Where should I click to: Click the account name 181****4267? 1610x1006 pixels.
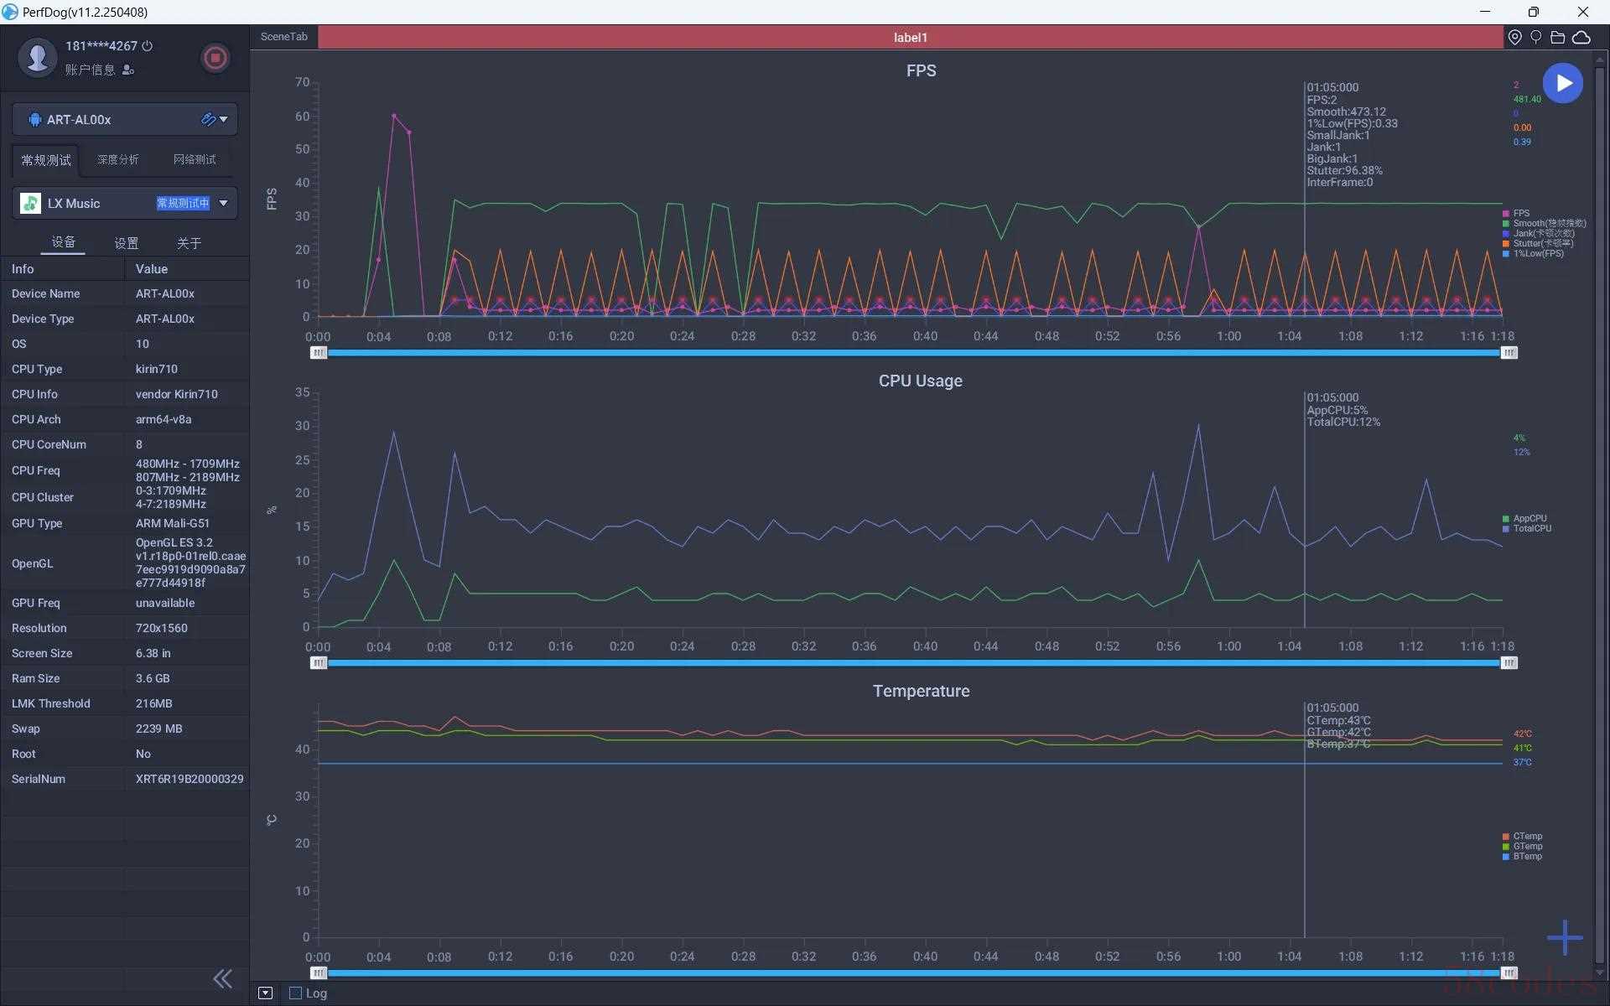(x=101, y=46)
